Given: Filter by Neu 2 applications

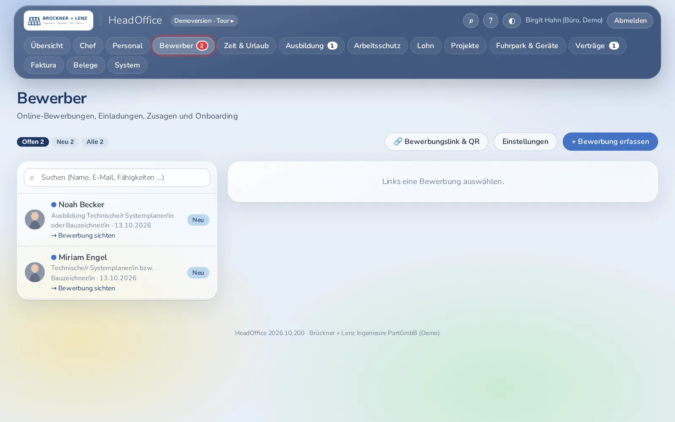Looking at the screenshot, I should tap(65, 142).
